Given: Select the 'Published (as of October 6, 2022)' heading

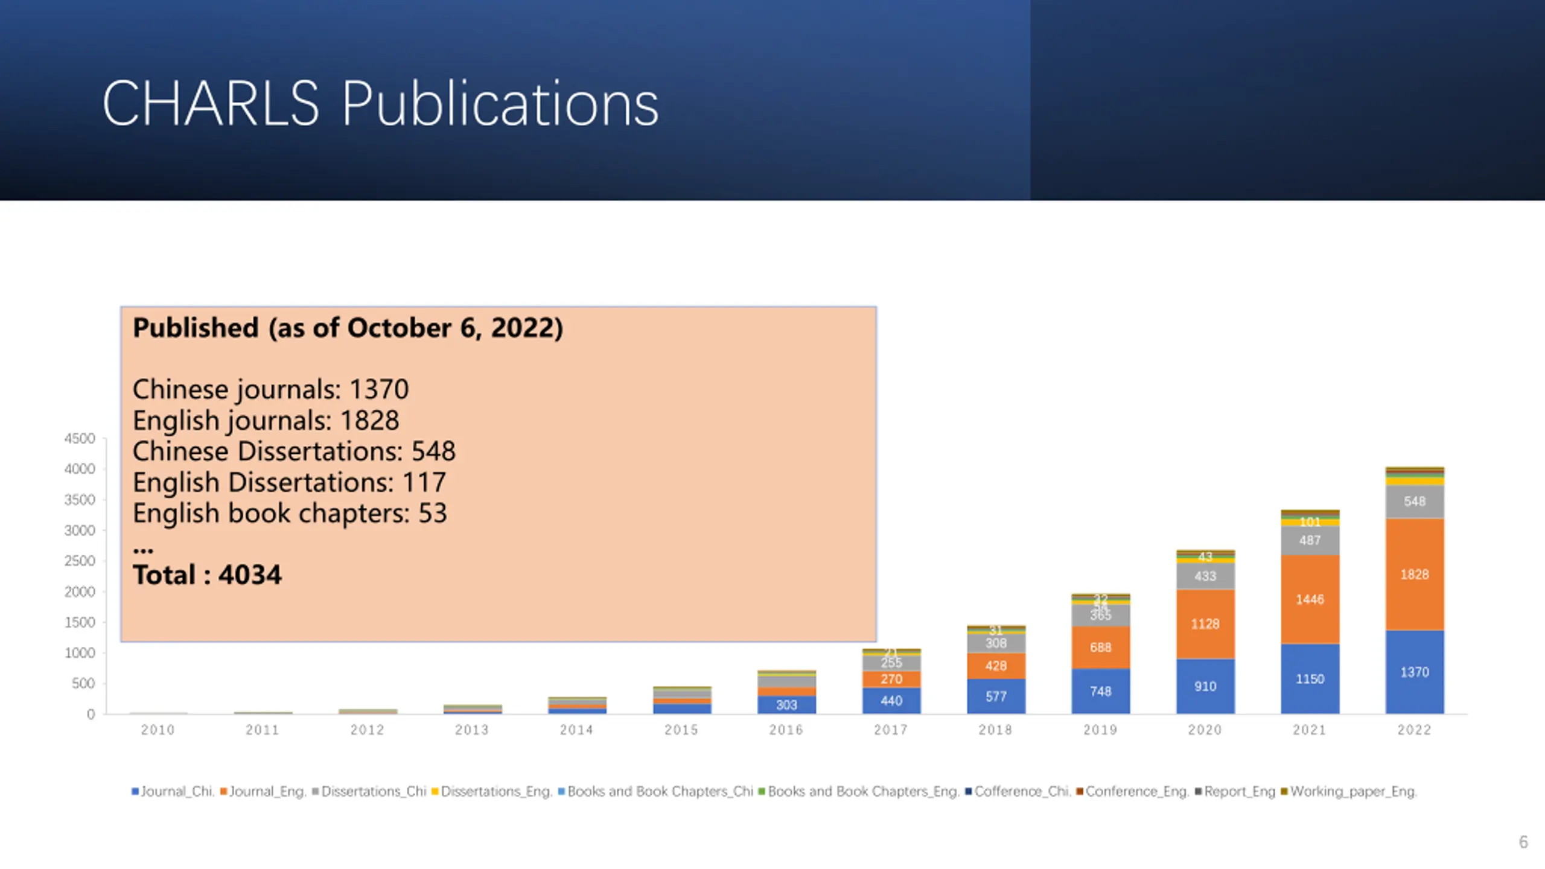Looking at the screenshot, I should [x=348, y=328].
